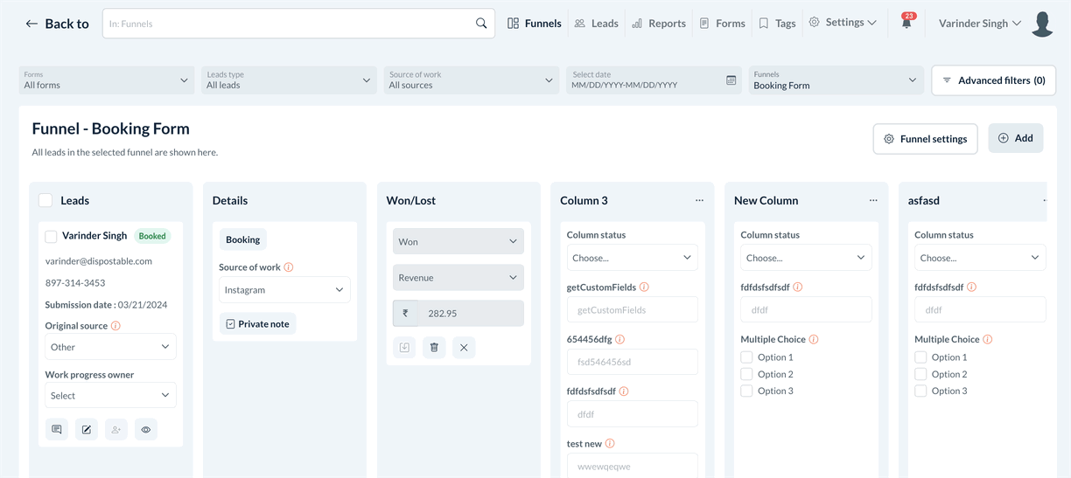The height and width of the screenshot is (478, 1071).
Task: Open Column 3 three-dot menu
Action: pyautogui.click(x=699, y=200)
